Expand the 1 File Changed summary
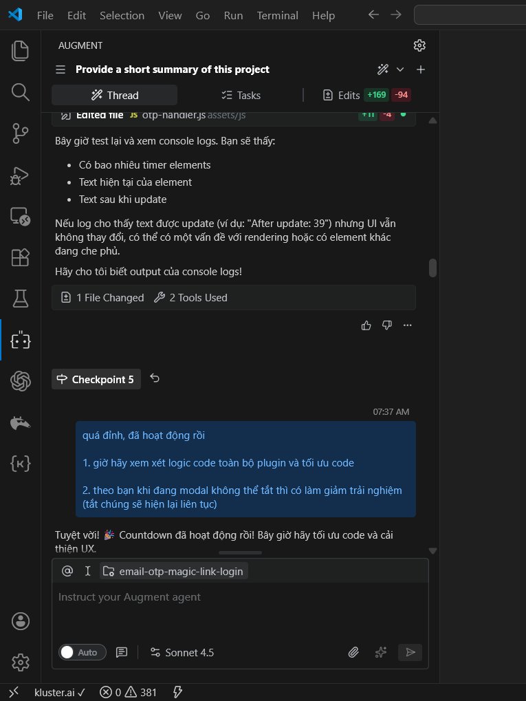The width and height of the screenshot is (526, 701). point(102,298)
